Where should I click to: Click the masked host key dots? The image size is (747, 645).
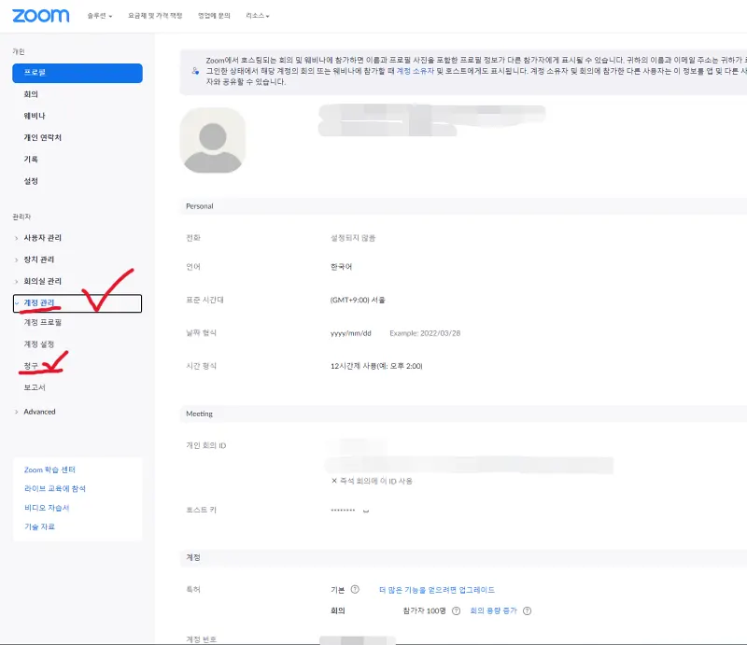(343, 511)
